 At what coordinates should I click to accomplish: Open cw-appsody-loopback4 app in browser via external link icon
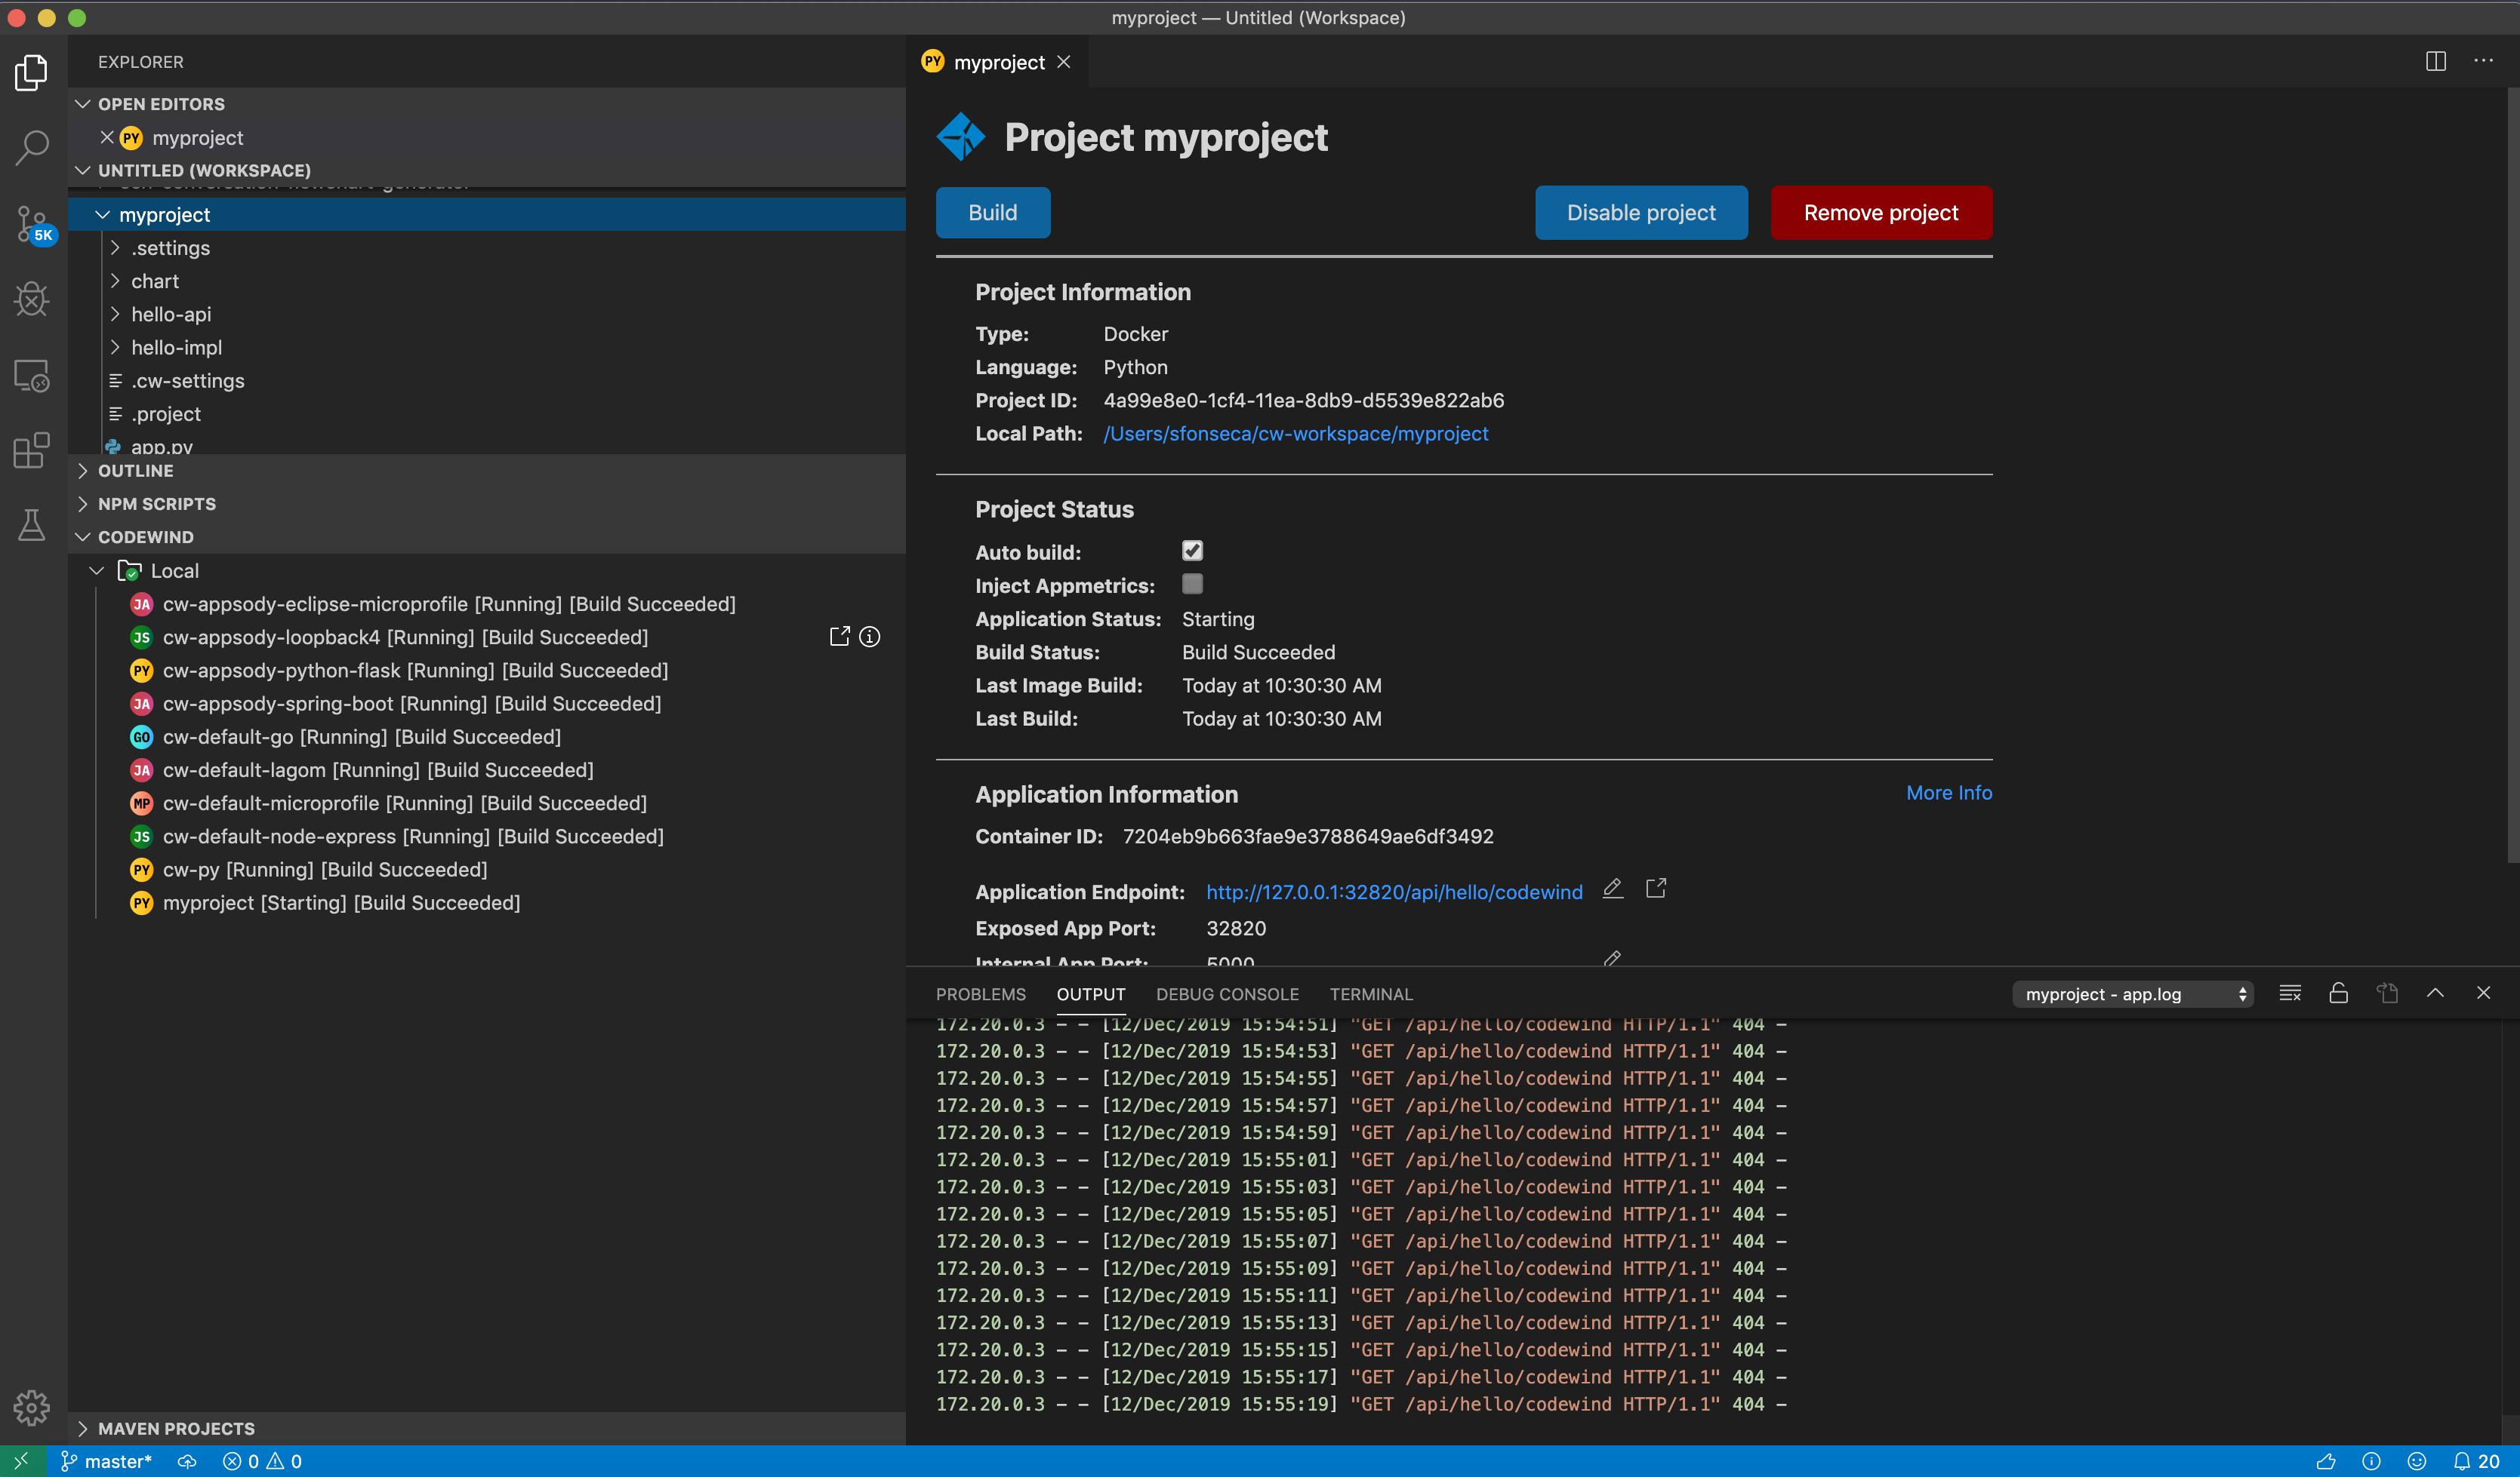(x=839, y=637)
